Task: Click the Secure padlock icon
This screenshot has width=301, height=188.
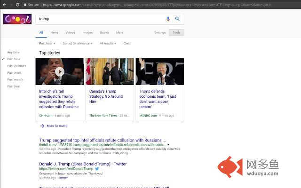Action: point(25,5)
